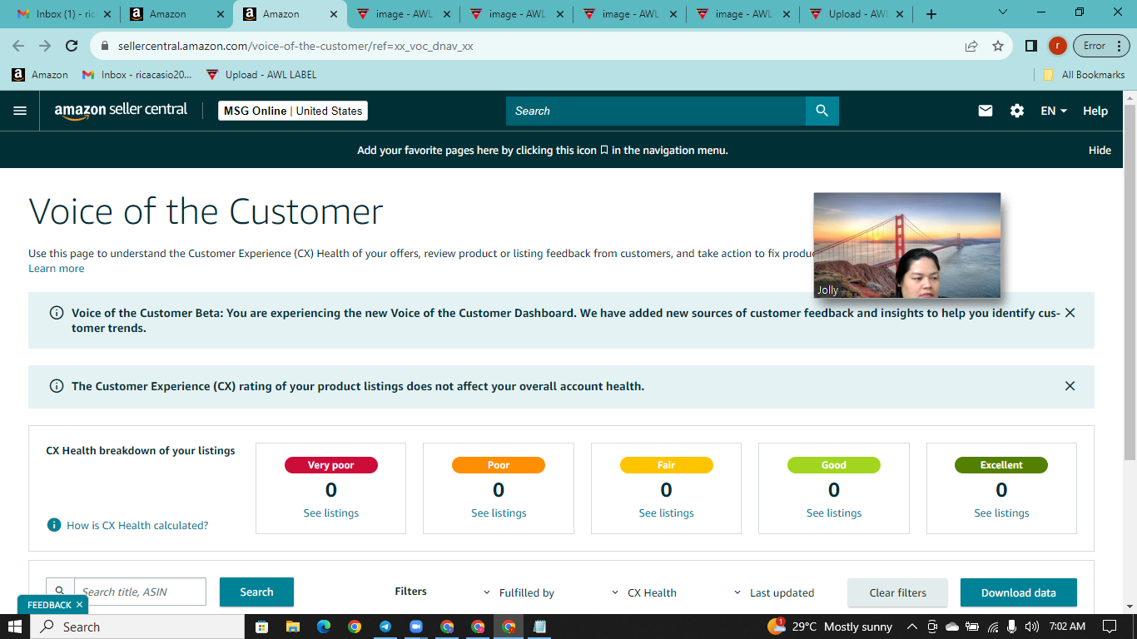1137x639 pixels.
Task: Open the Windows notification center
Action: 1109,627
